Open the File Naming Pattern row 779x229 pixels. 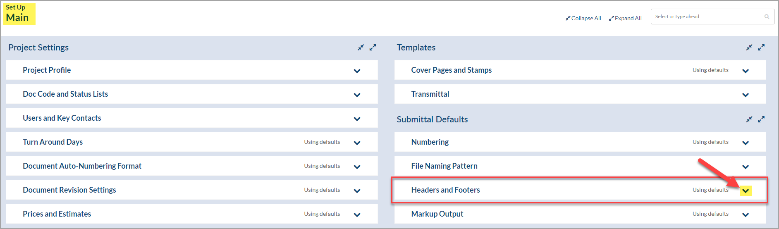pos(580,166)
